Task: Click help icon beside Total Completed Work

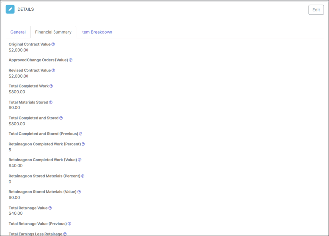Action: 51,86
